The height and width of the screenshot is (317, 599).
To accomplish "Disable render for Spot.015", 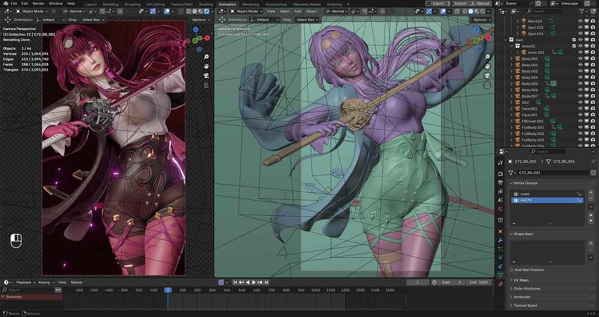I will point(592,28).
